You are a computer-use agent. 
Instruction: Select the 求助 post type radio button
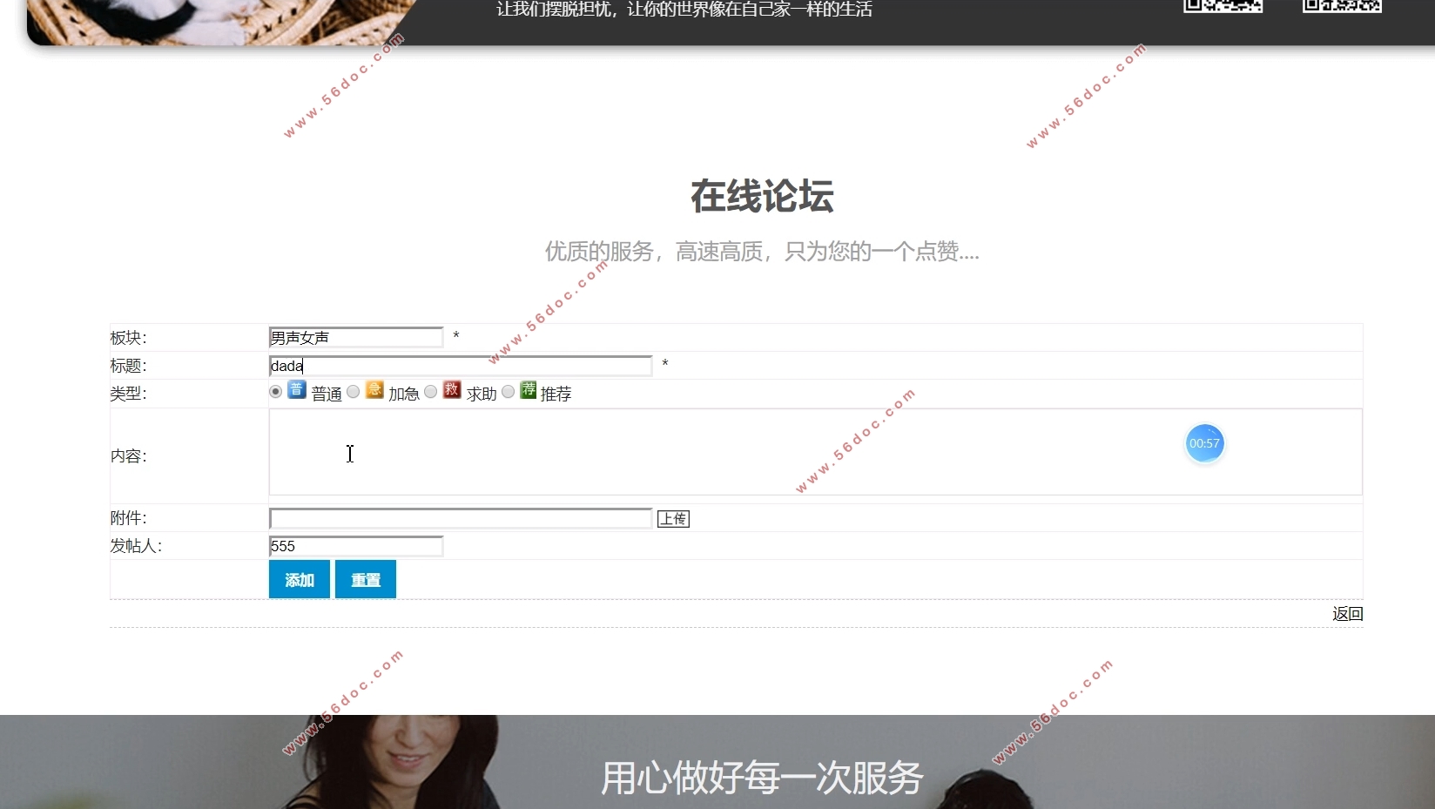point(430,392)
